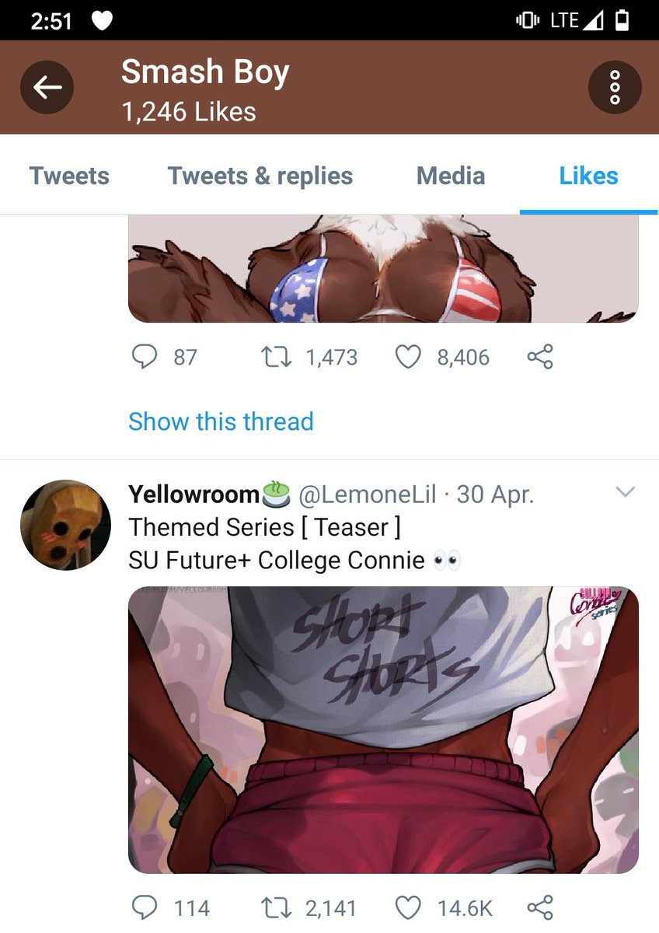The image size is (659, 933).
Task: Switch to the Media tab
Action: [x=451, y=176]
